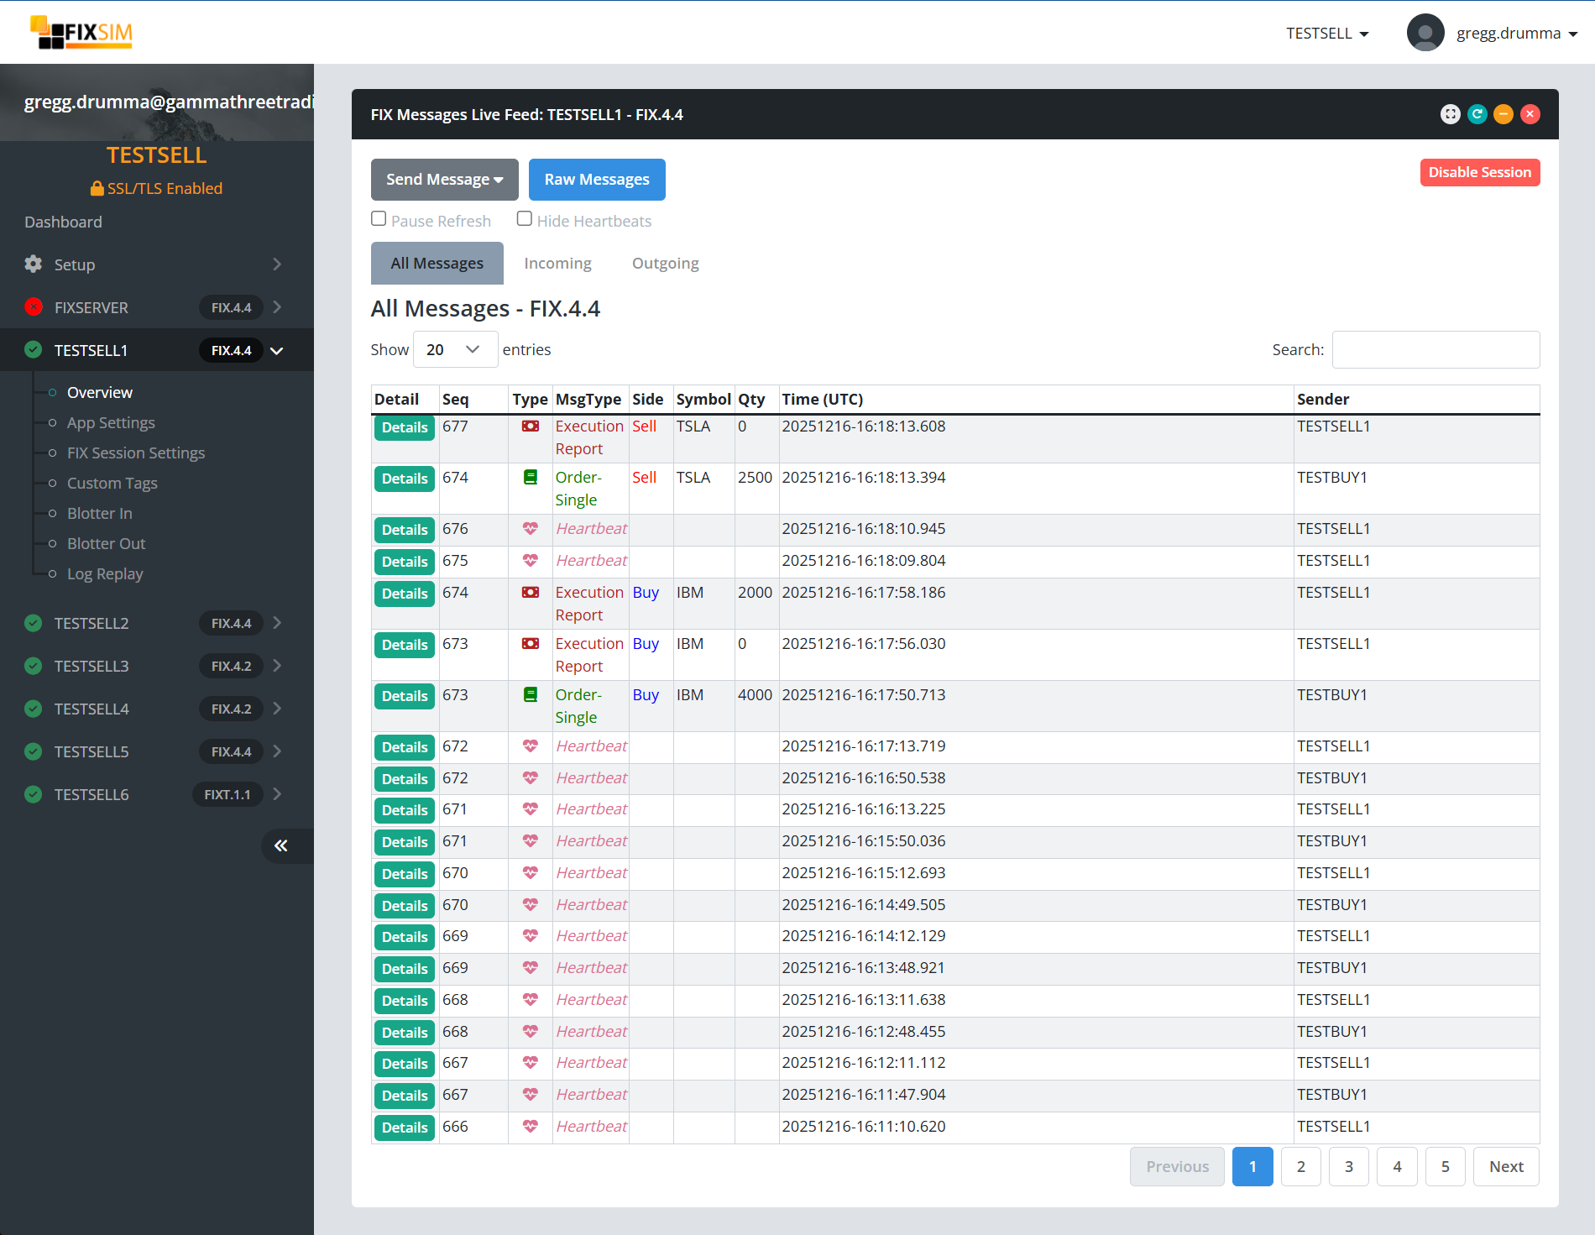Switch to the Incoming tab
The image size is (1595, 1235).
(x=557, y=264)
